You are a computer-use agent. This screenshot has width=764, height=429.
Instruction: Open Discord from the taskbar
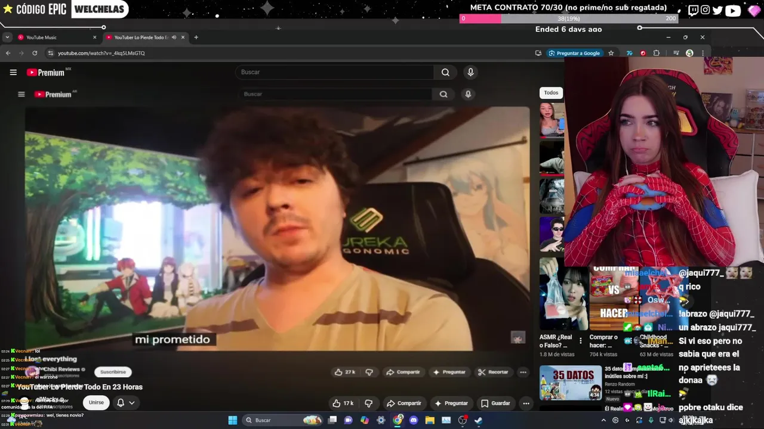tap(414, 420)
